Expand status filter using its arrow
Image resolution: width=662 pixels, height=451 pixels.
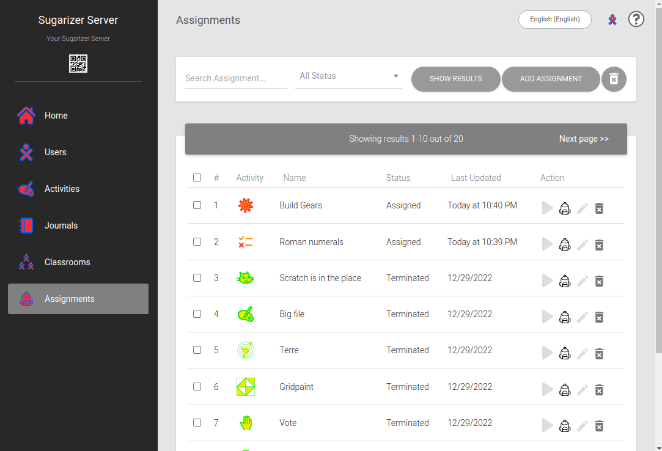[395, 76]
